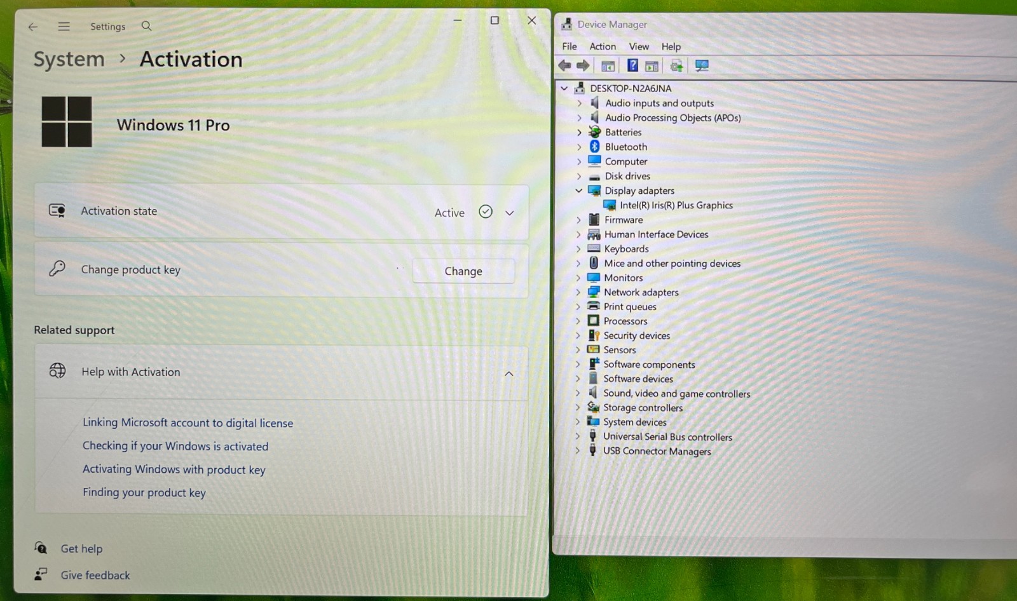Expand the Audio inputs and outputs node

tap(579, 103)
